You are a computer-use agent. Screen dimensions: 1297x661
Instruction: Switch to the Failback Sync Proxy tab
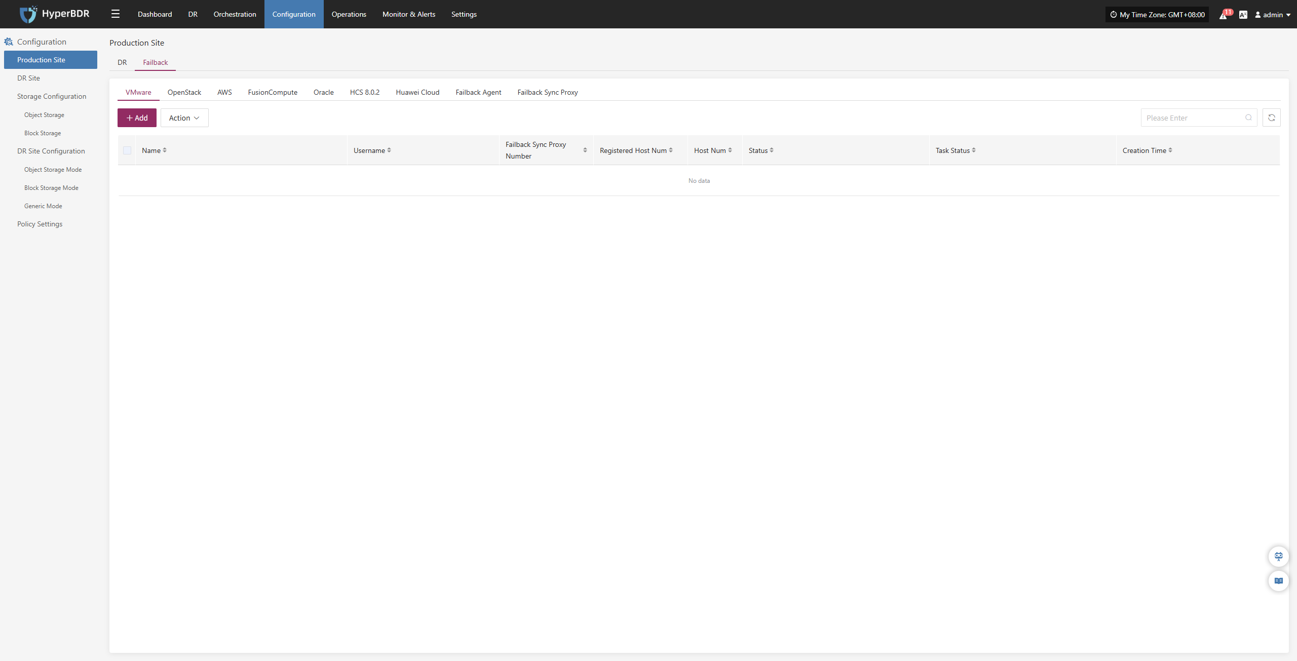click(547, 92)
